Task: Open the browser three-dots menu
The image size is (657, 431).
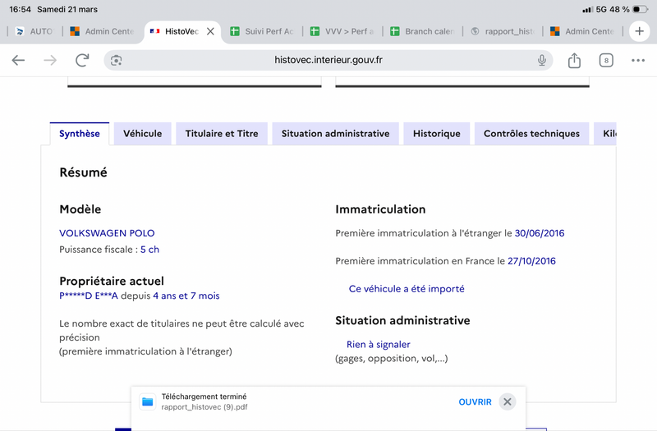Action: point(638,61)
